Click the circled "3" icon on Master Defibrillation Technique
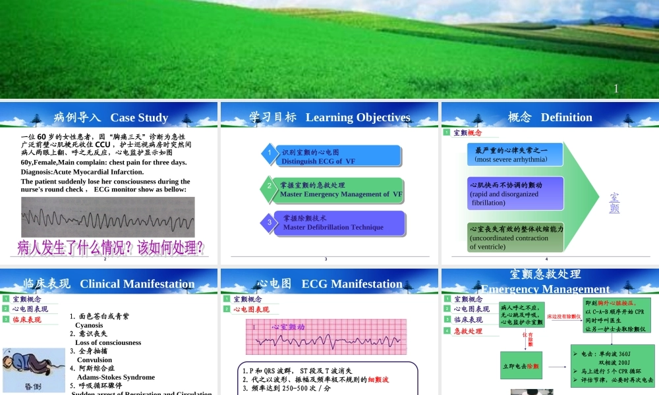Screen dimensions: 659x395 click(x=270, y=224)
